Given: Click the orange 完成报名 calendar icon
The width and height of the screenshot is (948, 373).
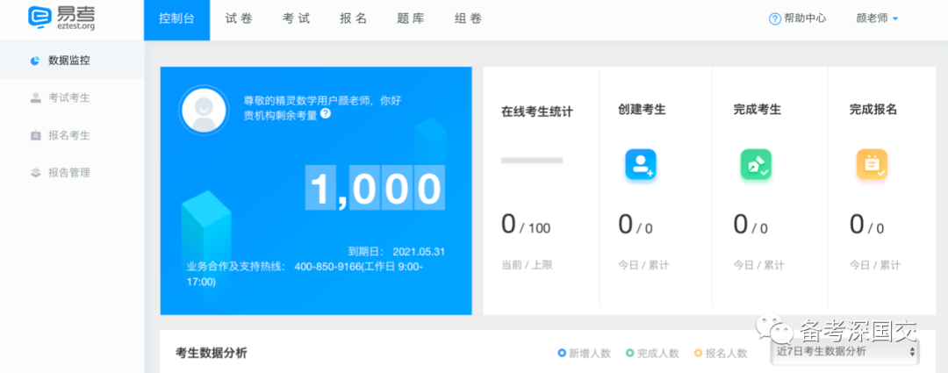Looking at the screenshot, I should point(871,164).
